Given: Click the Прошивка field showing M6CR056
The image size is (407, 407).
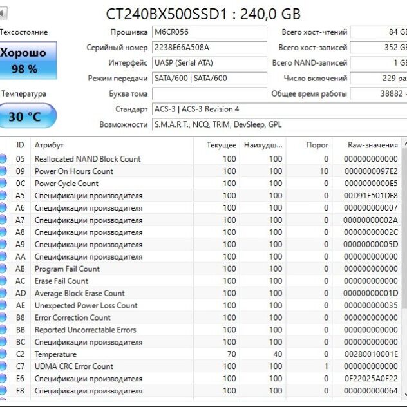Looking at the screenshot, I should (209, 32).
